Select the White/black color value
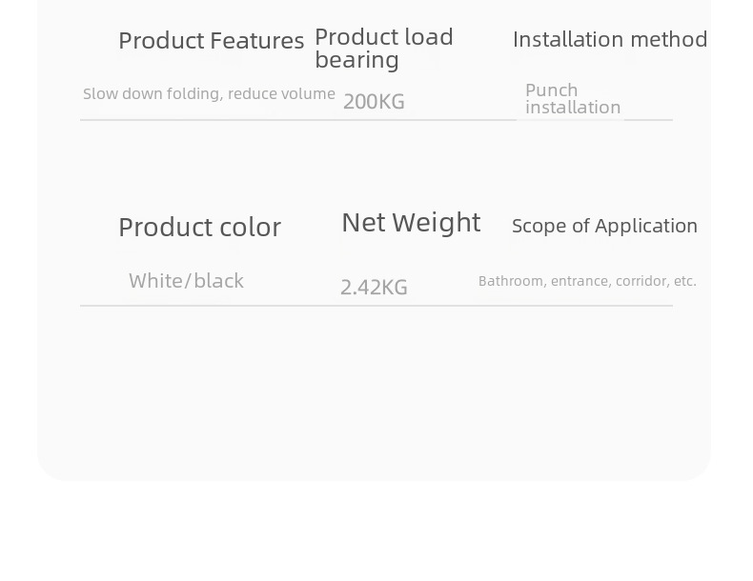The width and height of the screenshot is (753, 581). (186, 281)
